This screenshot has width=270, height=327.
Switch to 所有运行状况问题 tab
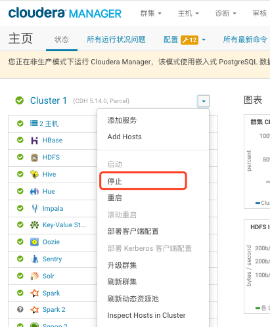[116, 39]
